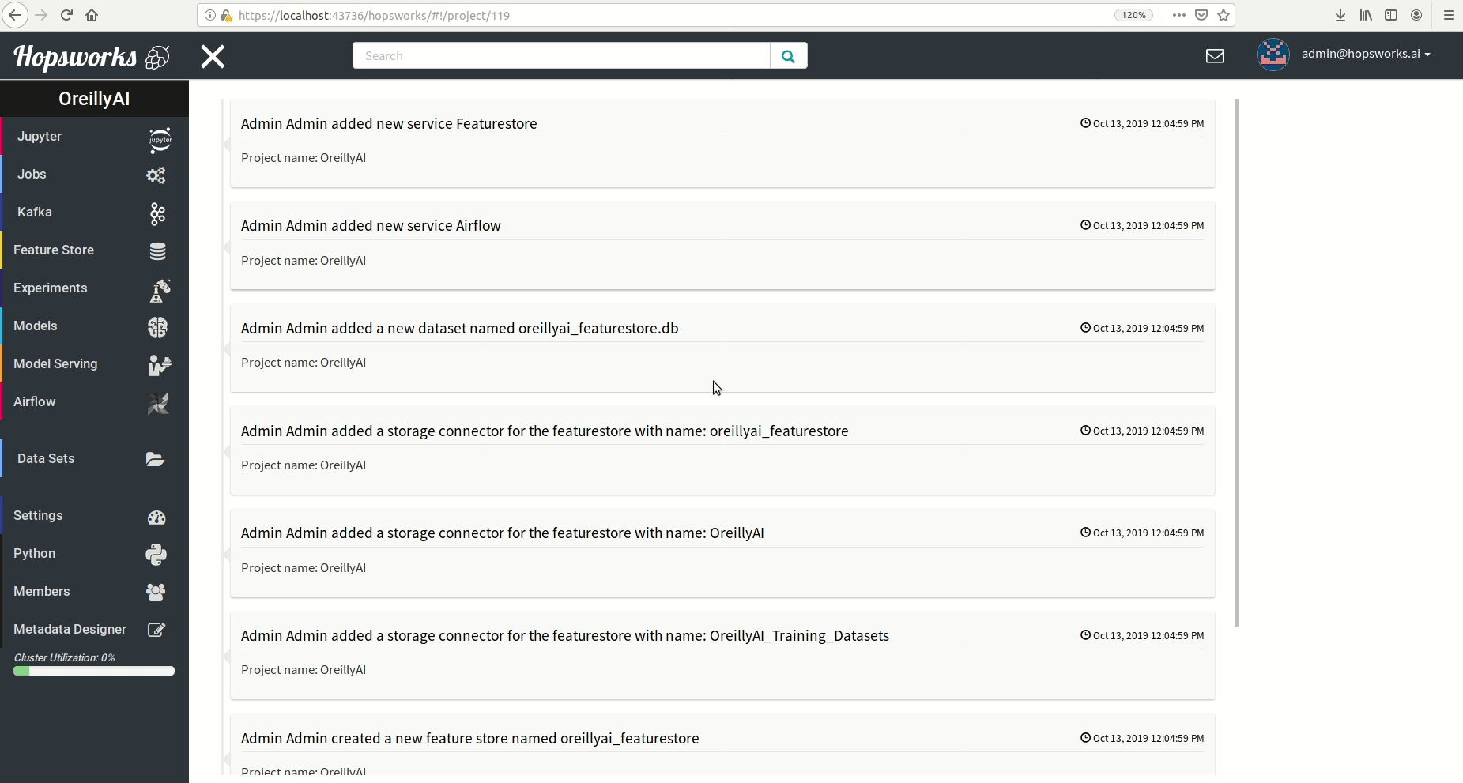Open the Data Sets menu item
Viewport: 1463px width, 783px height.
coord(46,458)
